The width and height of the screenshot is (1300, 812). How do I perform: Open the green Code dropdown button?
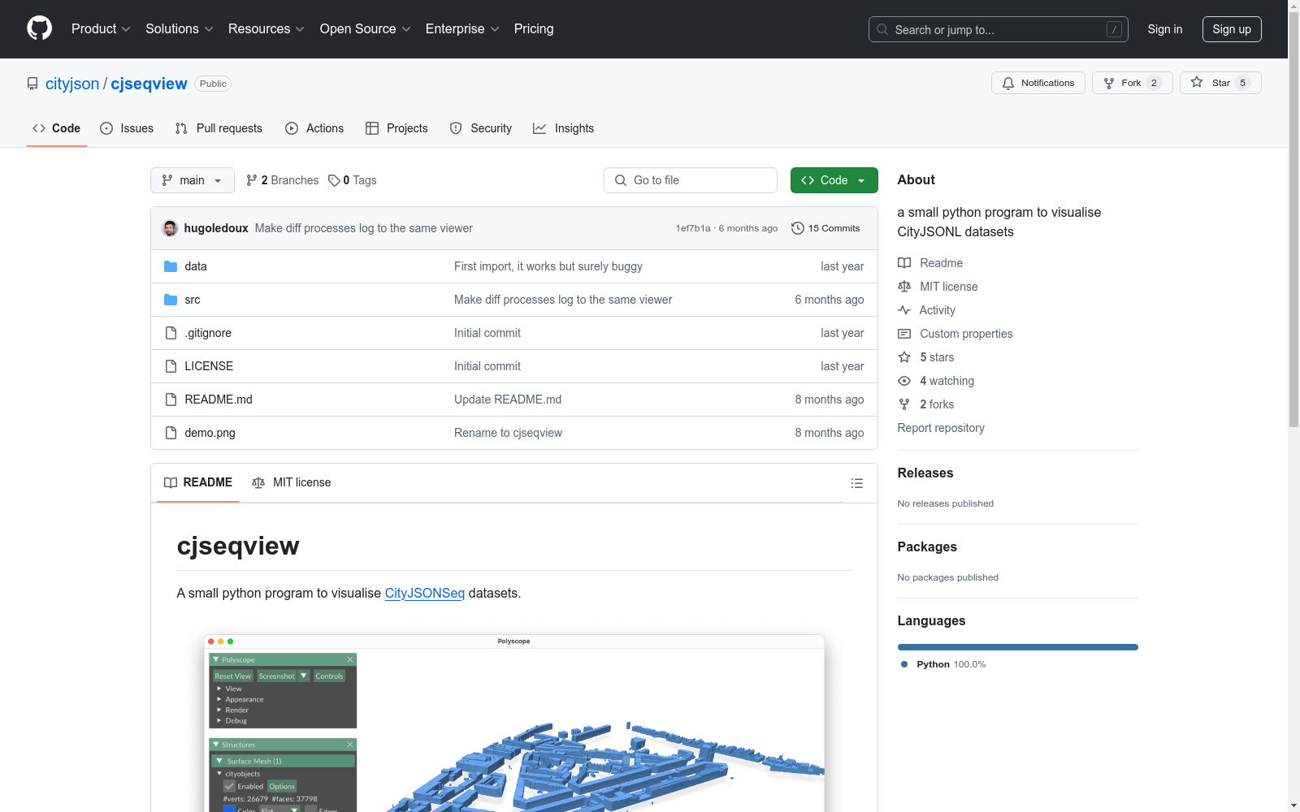(x=834, y=180)
